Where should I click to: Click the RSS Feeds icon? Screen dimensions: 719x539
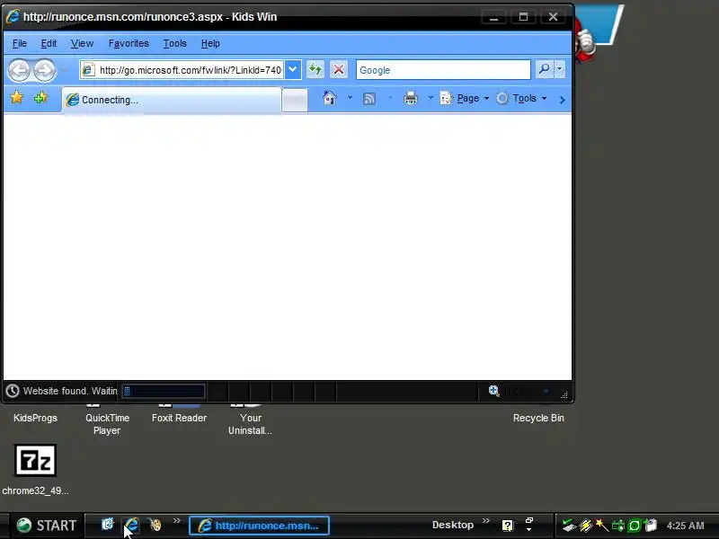[x=369, y=99]
